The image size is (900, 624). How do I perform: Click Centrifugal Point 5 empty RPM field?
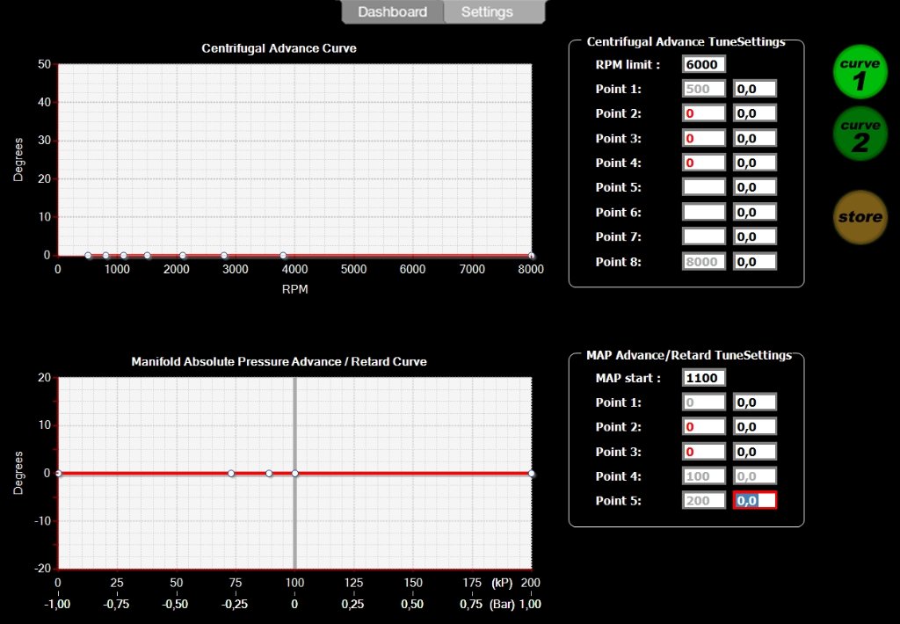point(704,187)
